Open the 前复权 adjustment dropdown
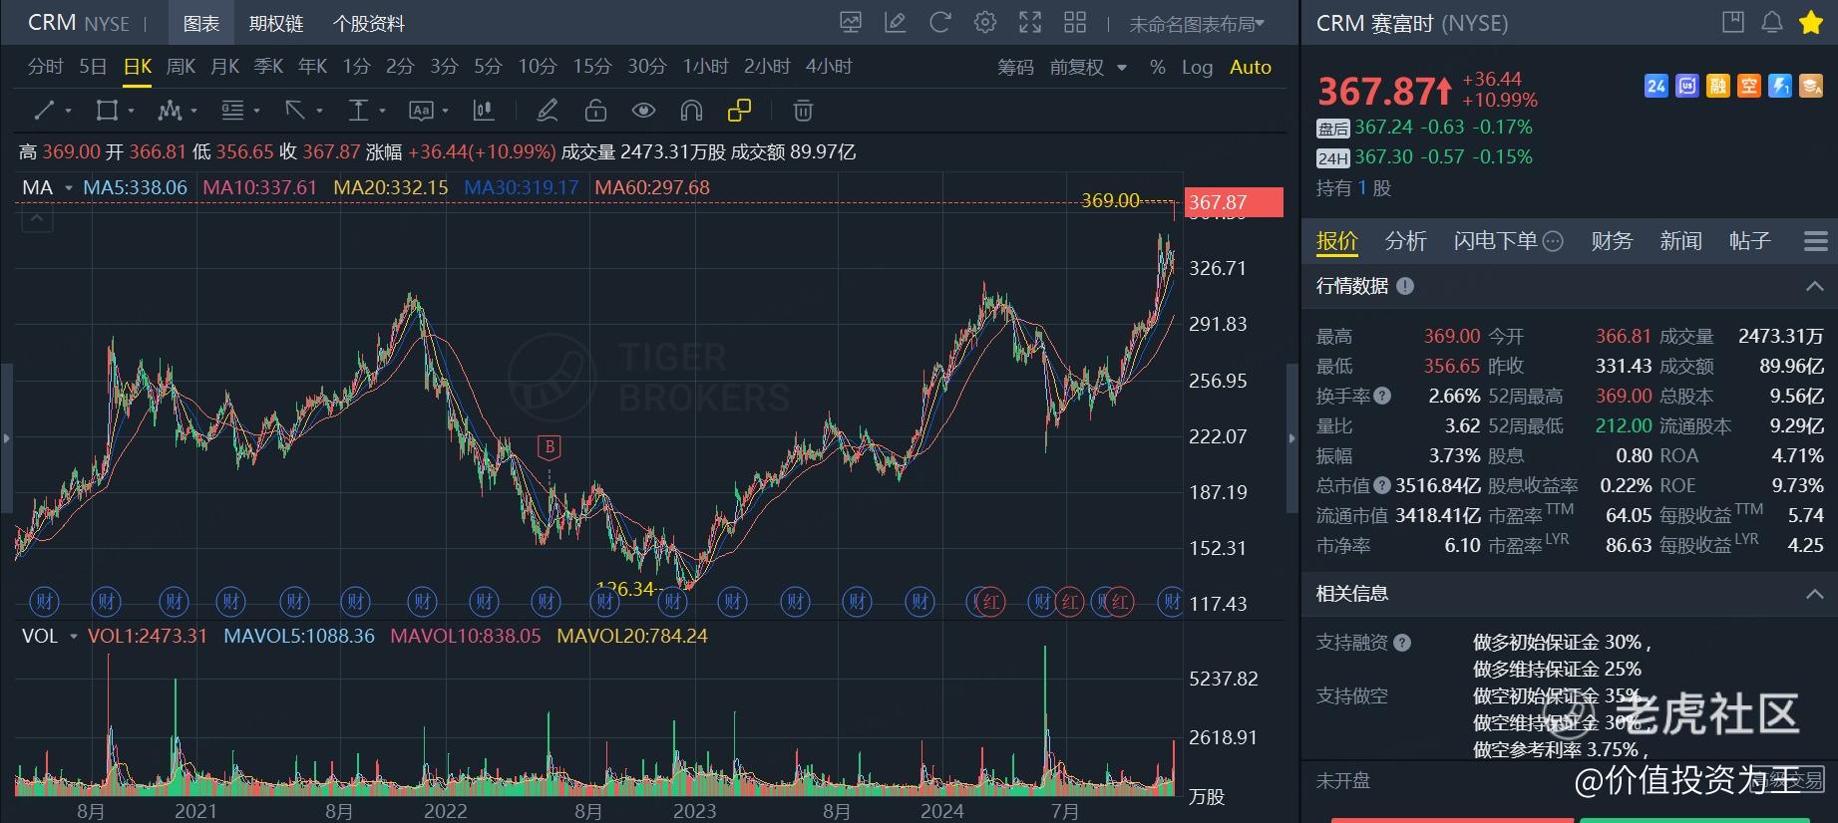This screenshot has width=1838, height=823. [x=1088, y=67]
